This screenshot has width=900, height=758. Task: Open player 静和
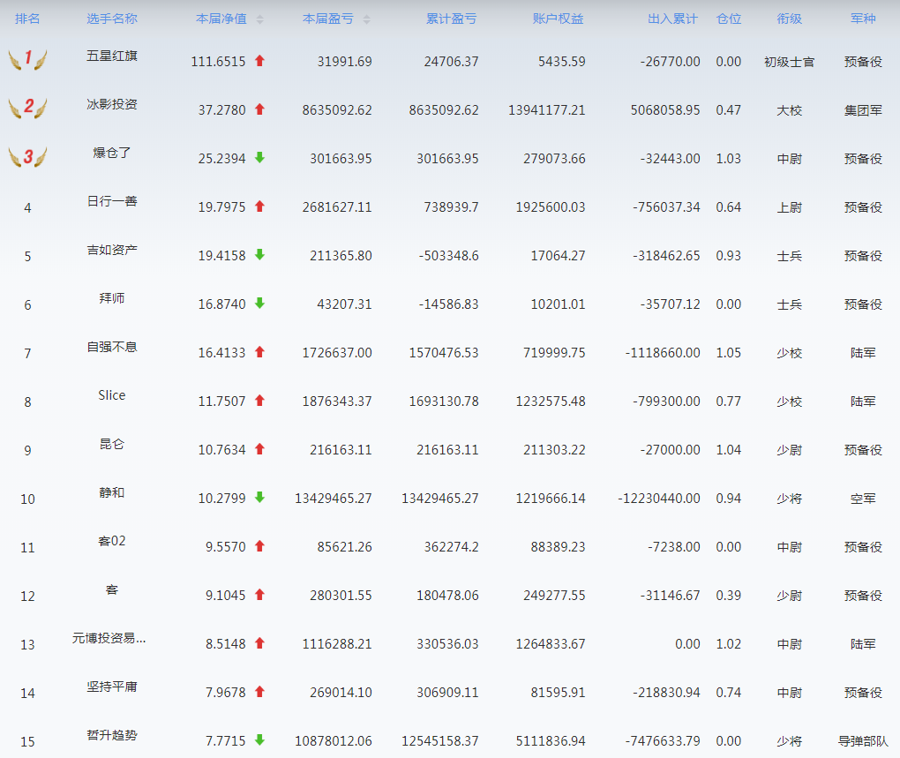point(112,493)
